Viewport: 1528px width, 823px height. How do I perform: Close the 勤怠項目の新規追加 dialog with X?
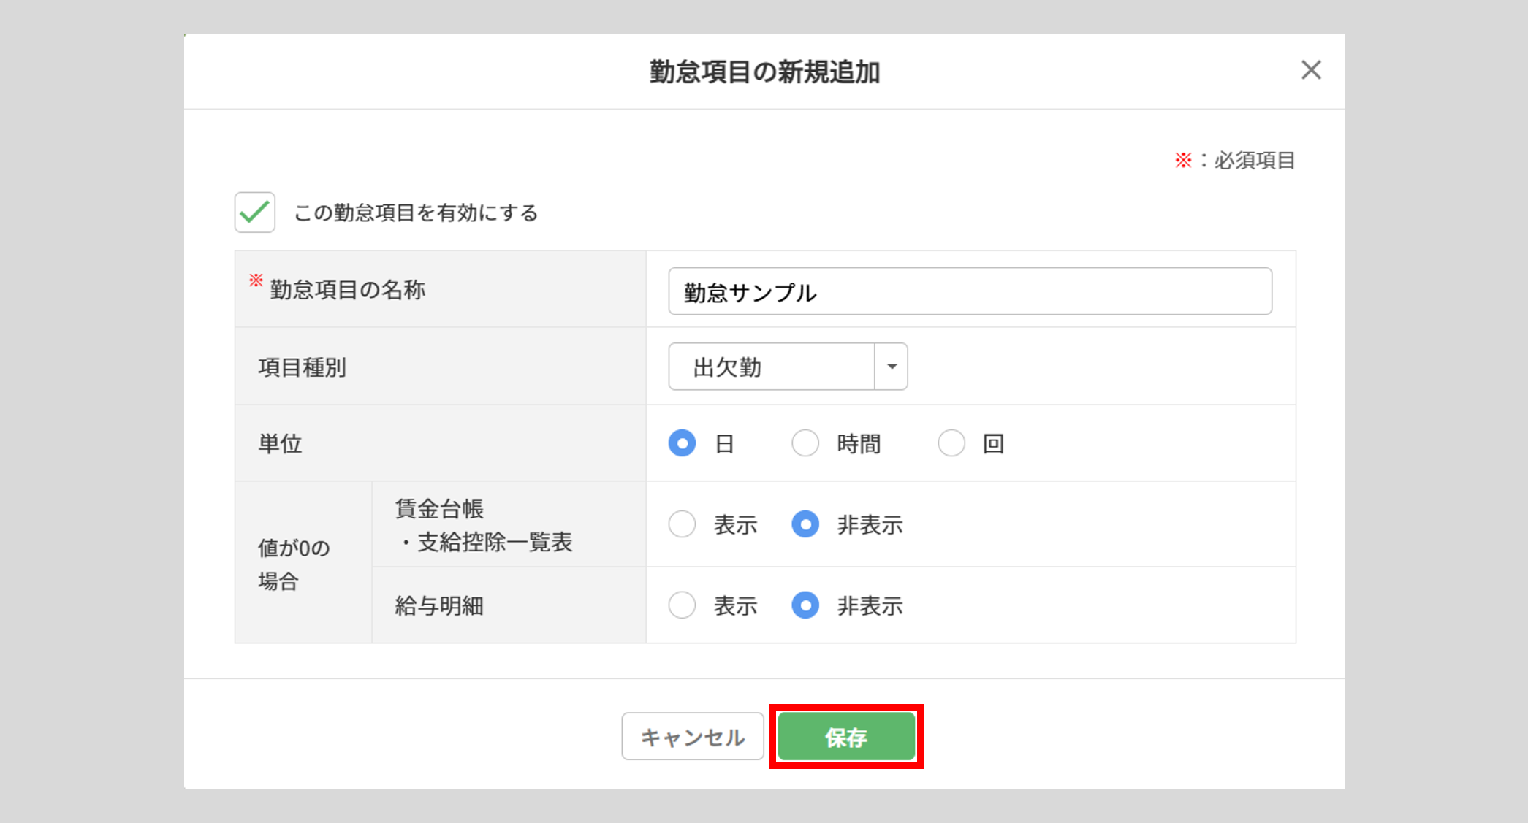coord(1311,70)
